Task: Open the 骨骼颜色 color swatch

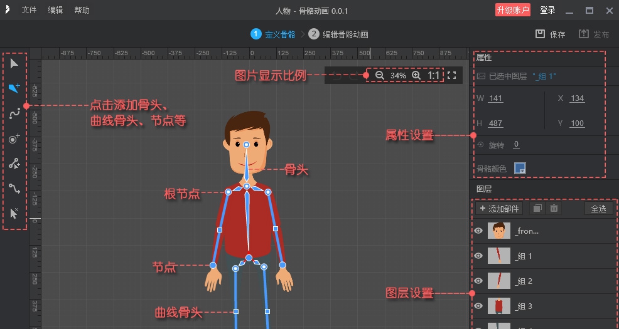Action: click(x=520, y=168)
